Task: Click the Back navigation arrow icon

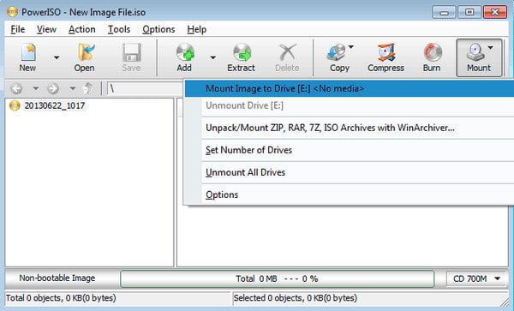Action: [16, 88]
